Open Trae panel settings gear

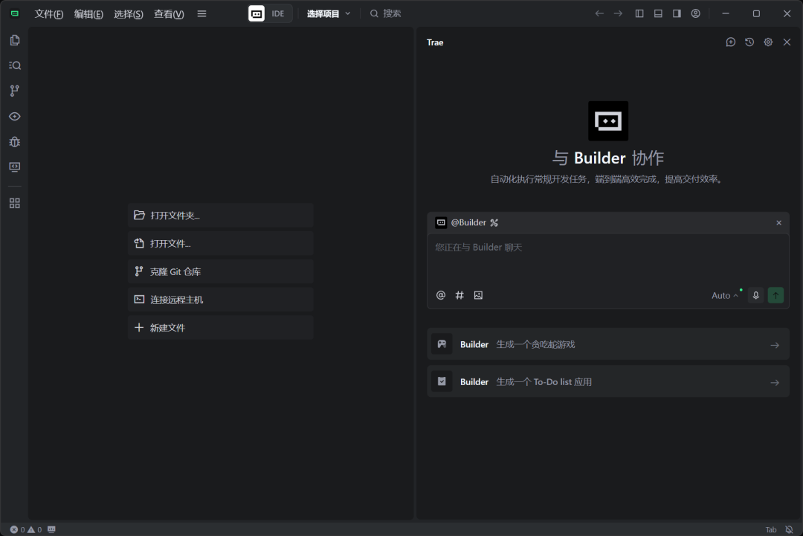768,42
